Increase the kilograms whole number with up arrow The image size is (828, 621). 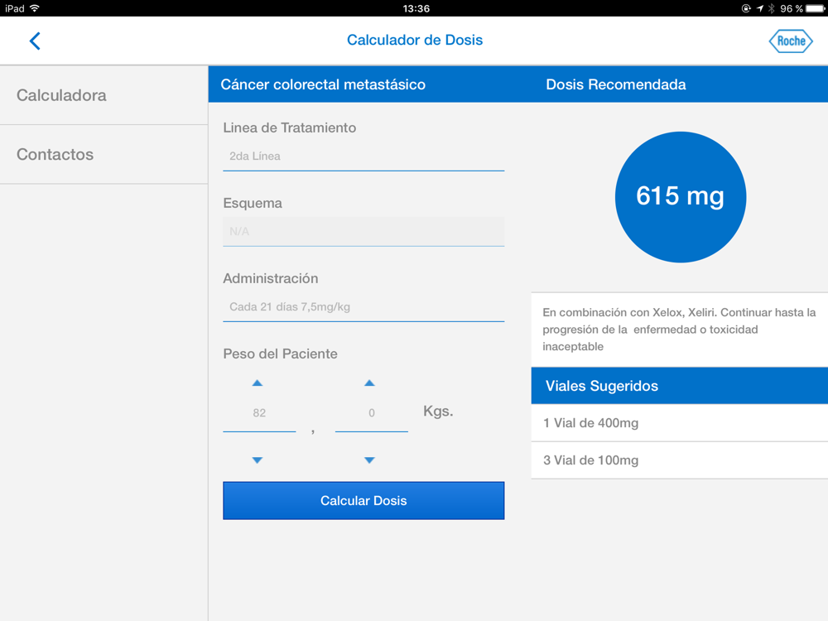click(x=258, y=383)
